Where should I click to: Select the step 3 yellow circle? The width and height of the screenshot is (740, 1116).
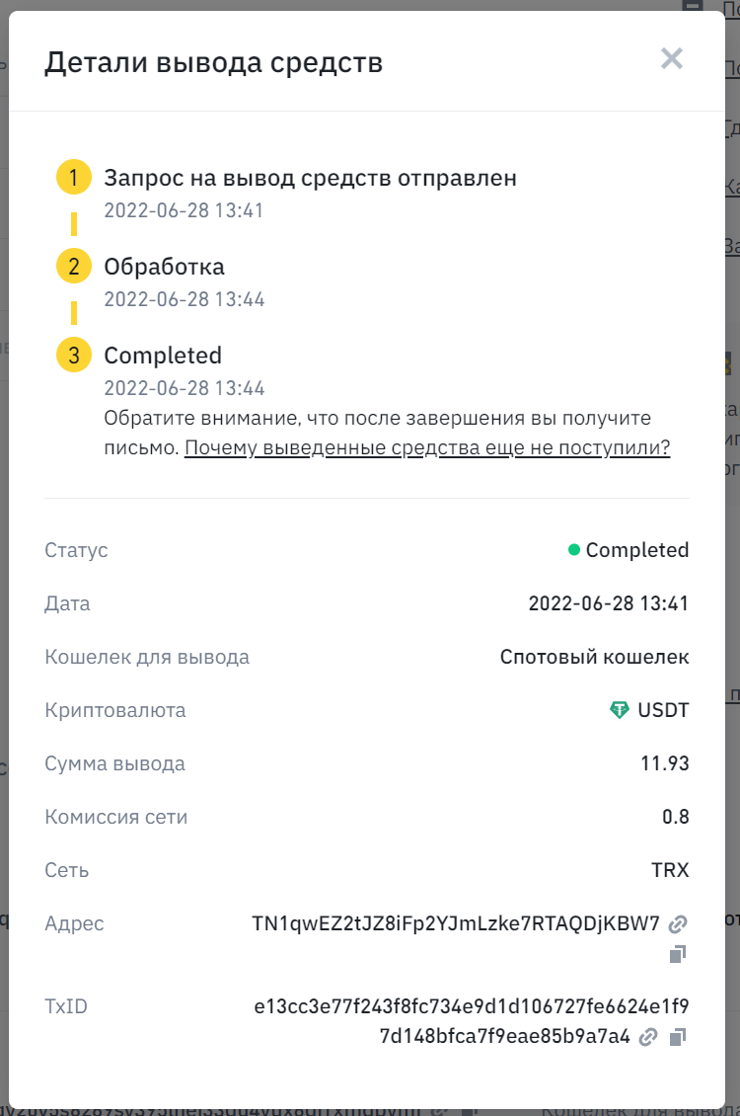(x=74, y=356)
